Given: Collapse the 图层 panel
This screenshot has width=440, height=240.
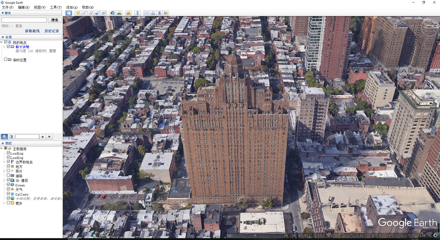Looking at the screenshot, I should (x=3, y=143).
